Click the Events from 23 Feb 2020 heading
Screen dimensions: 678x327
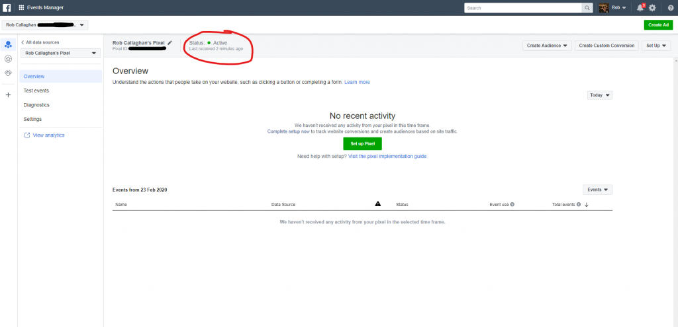pos(140,190)
